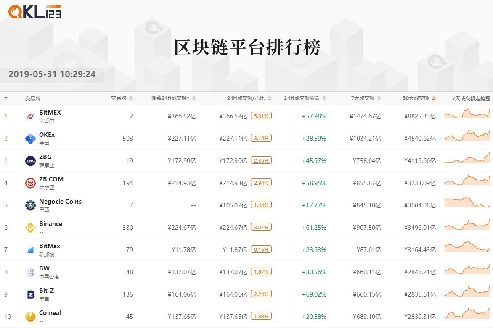The image size is (493, 328).
Task: Click the +57.98% change value
Action: click(x=314, y=116)
